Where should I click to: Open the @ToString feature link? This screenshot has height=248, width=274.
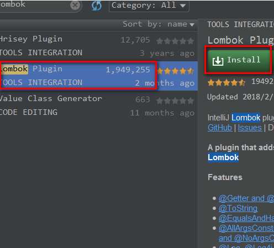click(238, 208)
